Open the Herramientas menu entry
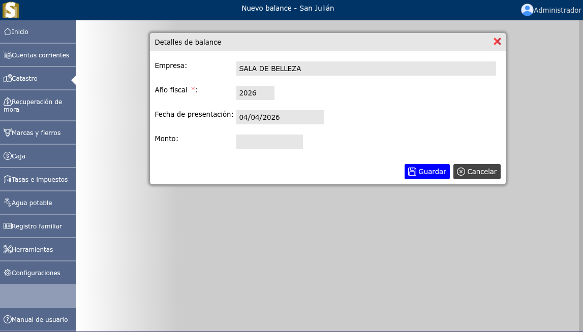Screen dimensions: 583x332 [x=32, y=249]
